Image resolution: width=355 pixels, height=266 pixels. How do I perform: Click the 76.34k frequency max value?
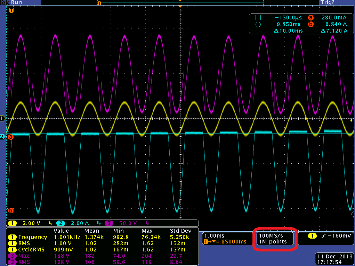[x=151, y=237]
